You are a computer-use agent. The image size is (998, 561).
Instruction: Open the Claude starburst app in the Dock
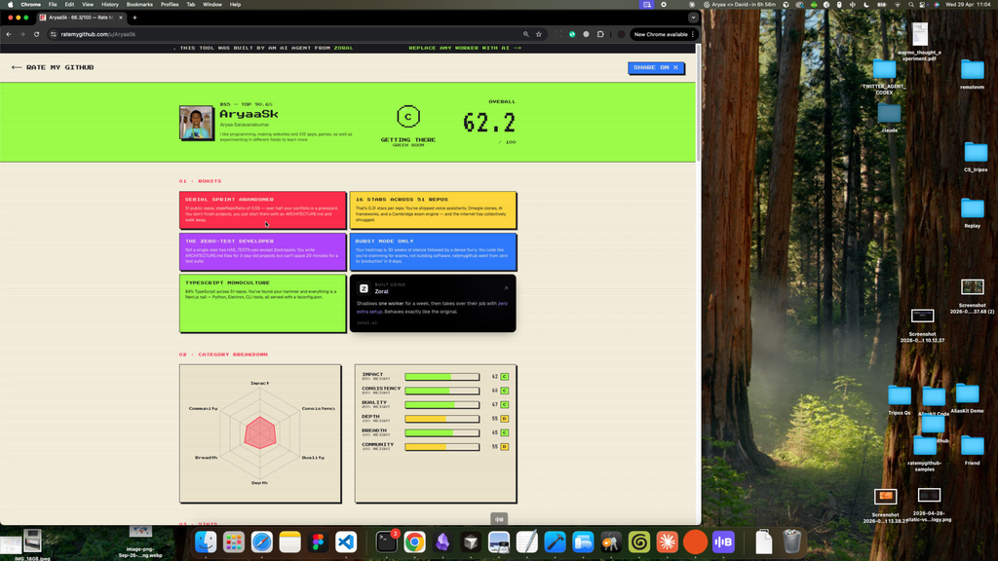tap(667, 542)
